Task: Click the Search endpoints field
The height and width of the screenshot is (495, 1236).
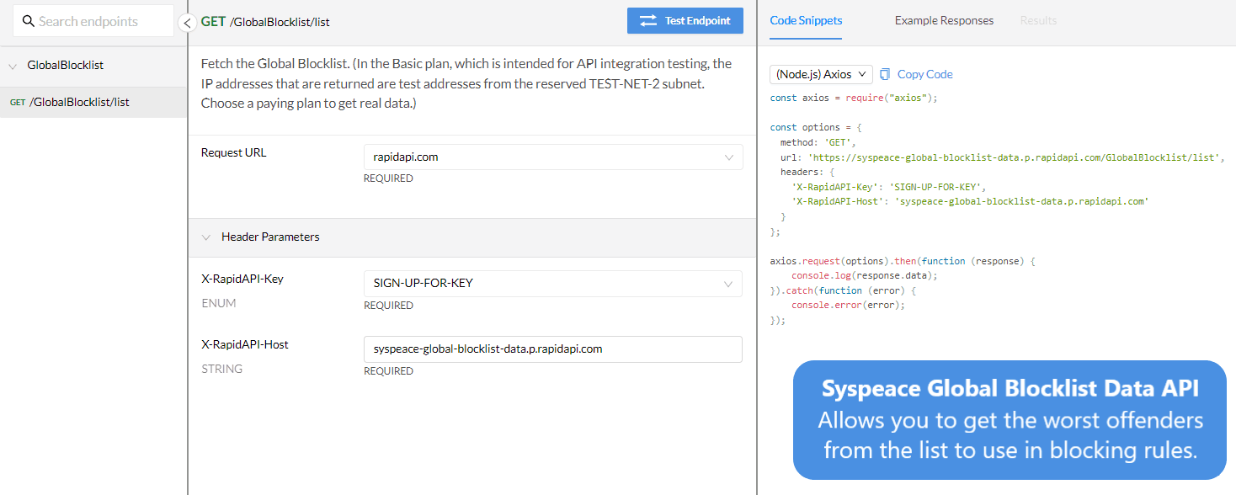Action: 93,21
